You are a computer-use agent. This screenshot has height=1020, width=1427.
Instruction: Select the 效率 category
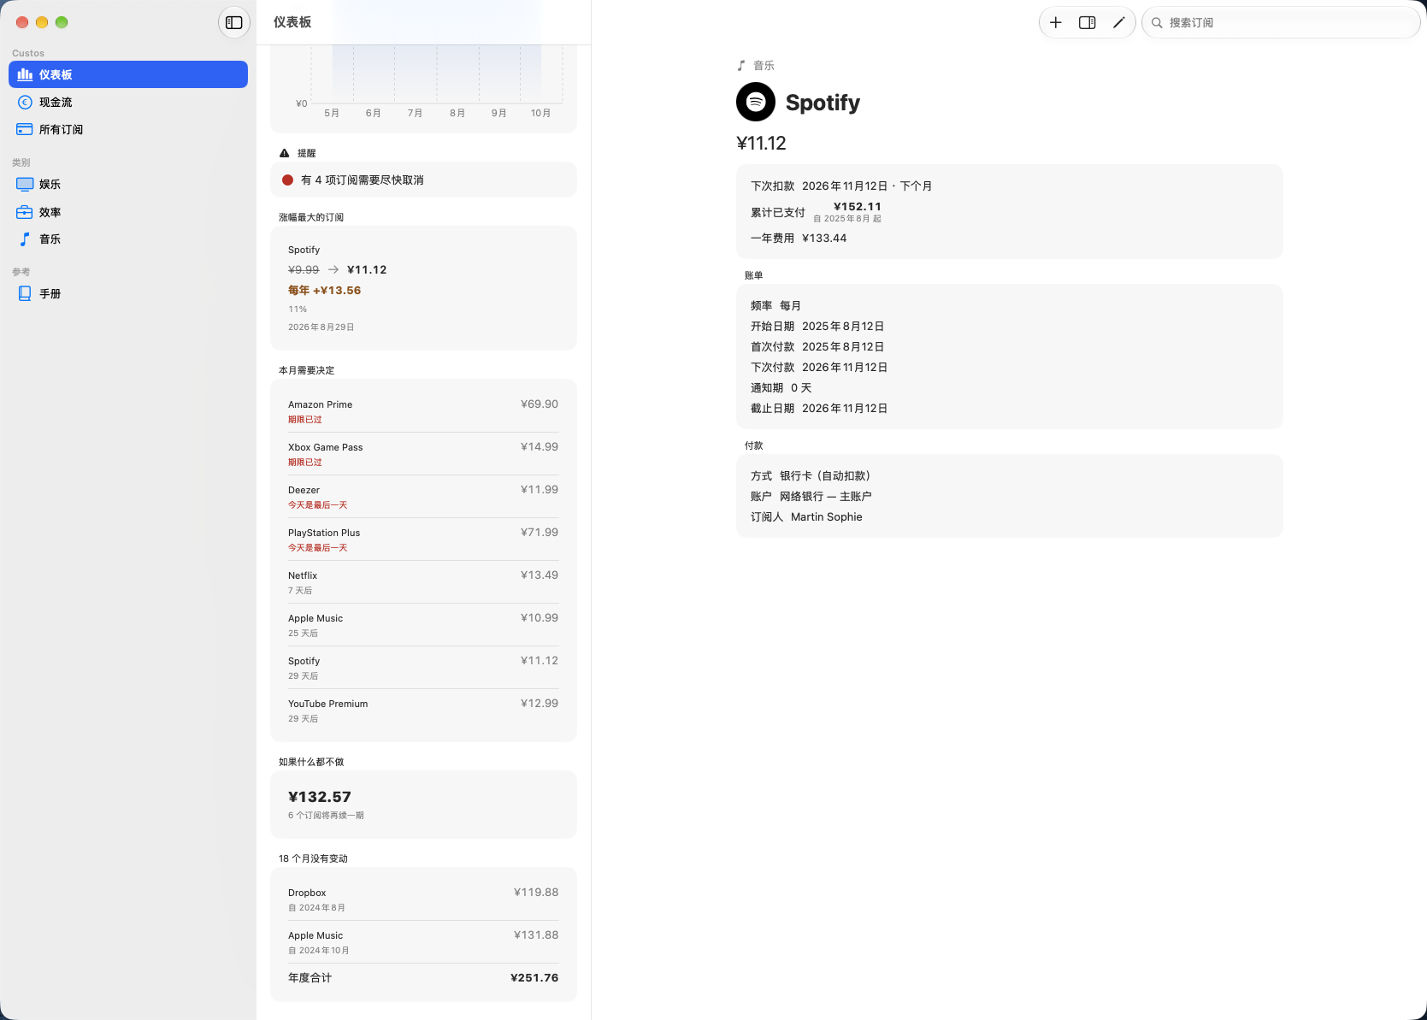coord(128,212)
